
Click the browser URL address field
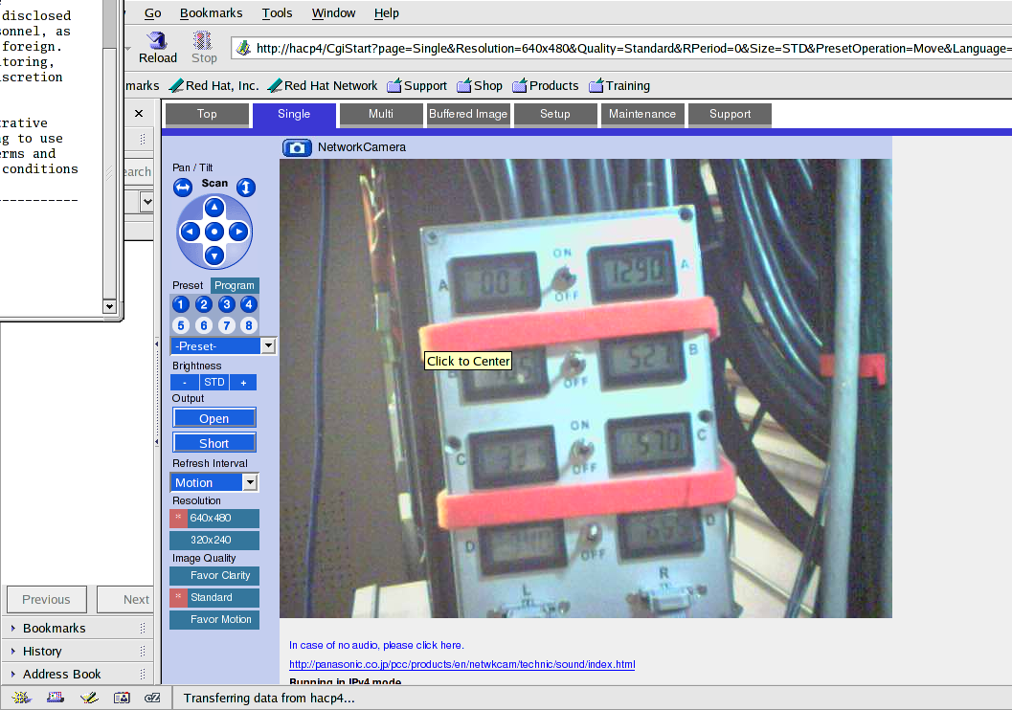tap(622, 49)
